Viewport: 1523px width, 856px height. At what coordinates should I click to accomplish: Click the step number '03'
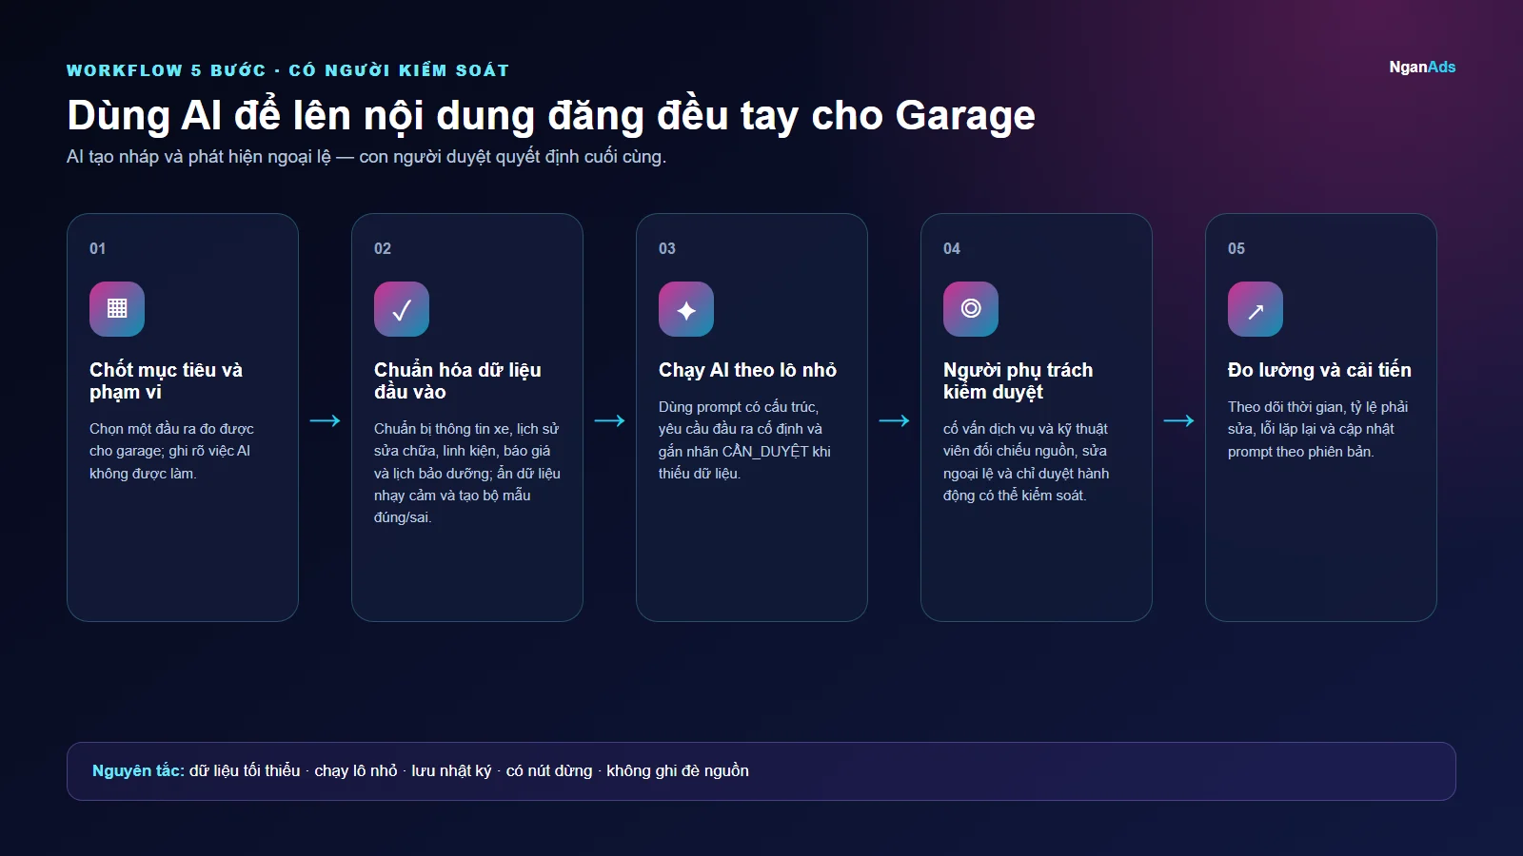[x=667, y=248]
